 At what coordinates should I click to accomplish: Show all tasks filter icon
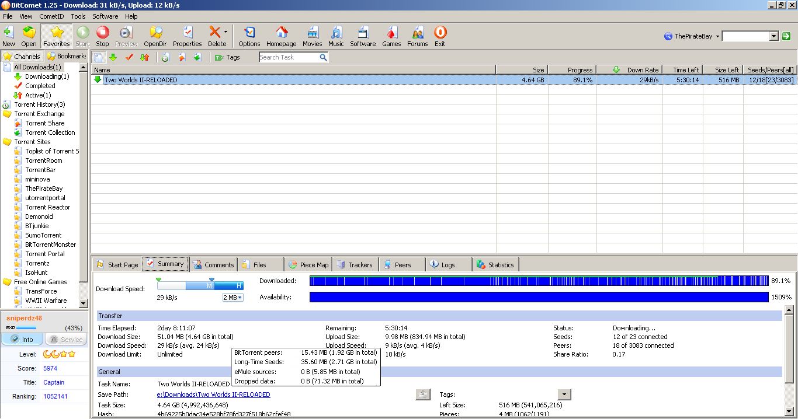point(99,57)
